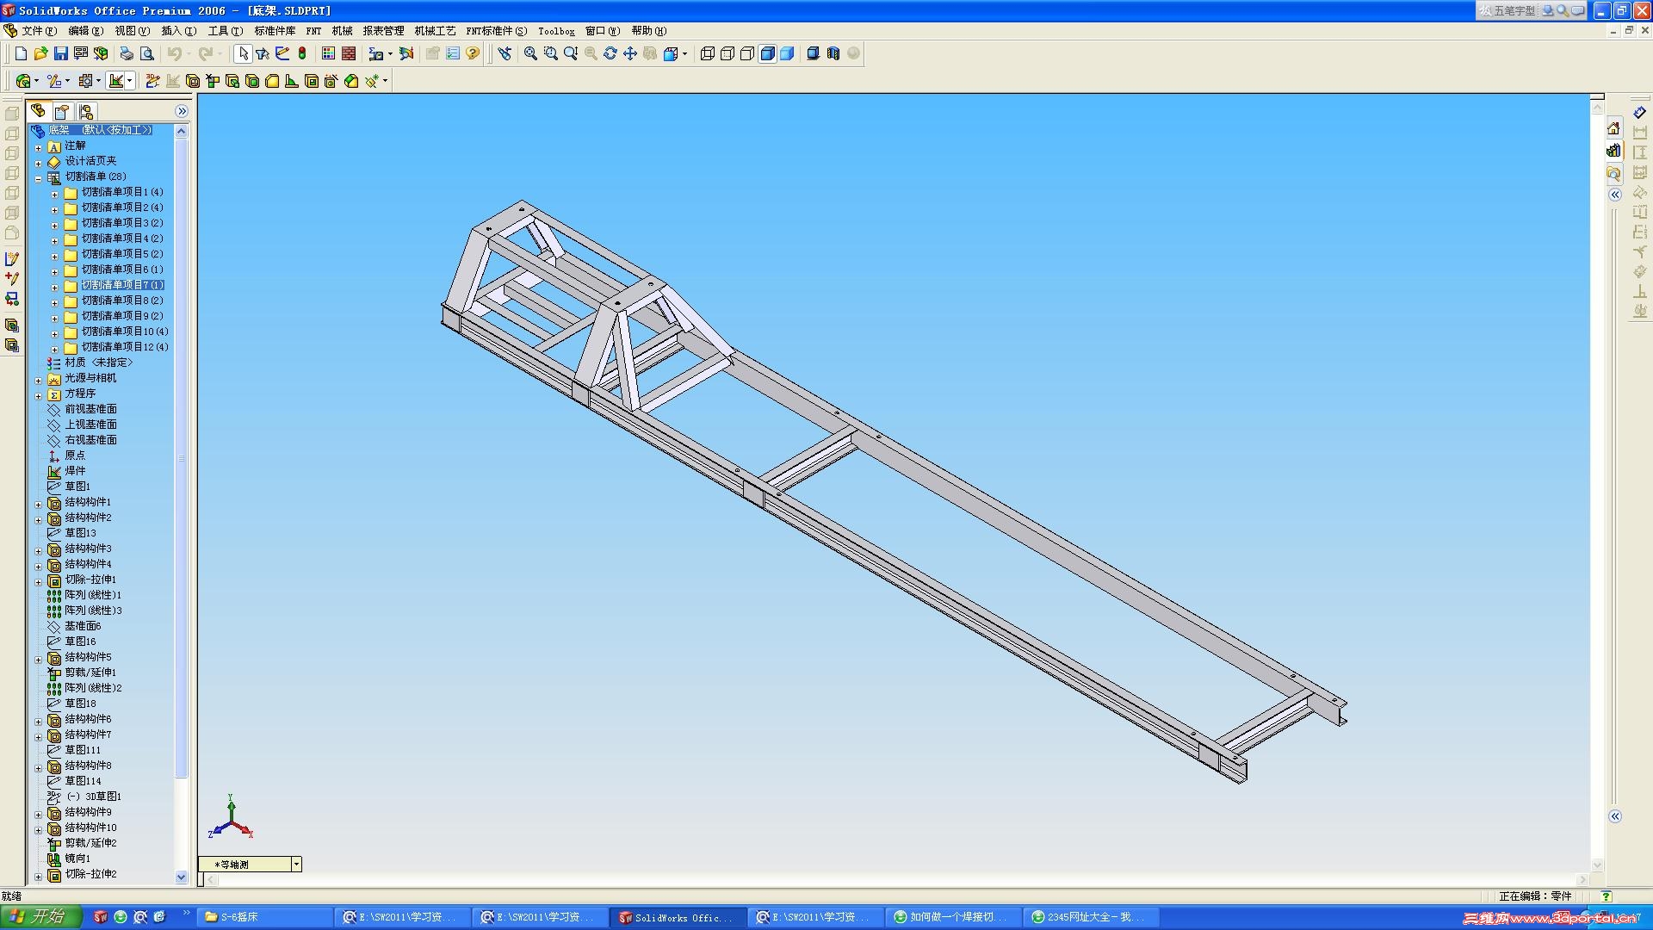Click Zoom to Fit magnifier icon
This screenshot has width=1653, height=930.
pyautogui.click(x=531, y=53)
